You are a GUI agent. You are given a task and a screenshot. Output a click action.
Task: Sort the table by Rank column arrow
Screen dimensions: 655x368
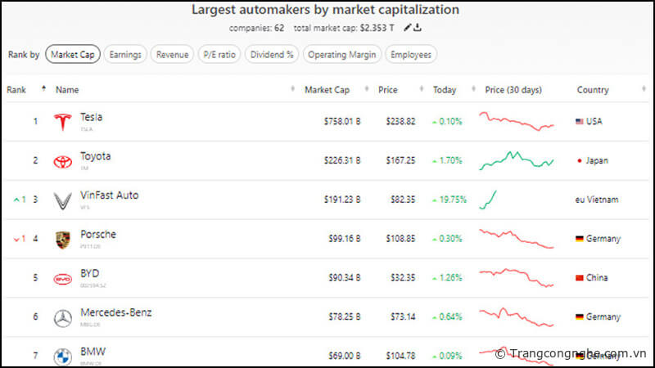[43, 88]
